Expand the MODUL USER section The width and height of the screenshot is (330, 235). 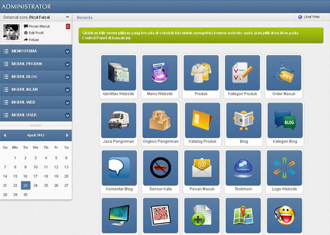click(x=36, y=115)
